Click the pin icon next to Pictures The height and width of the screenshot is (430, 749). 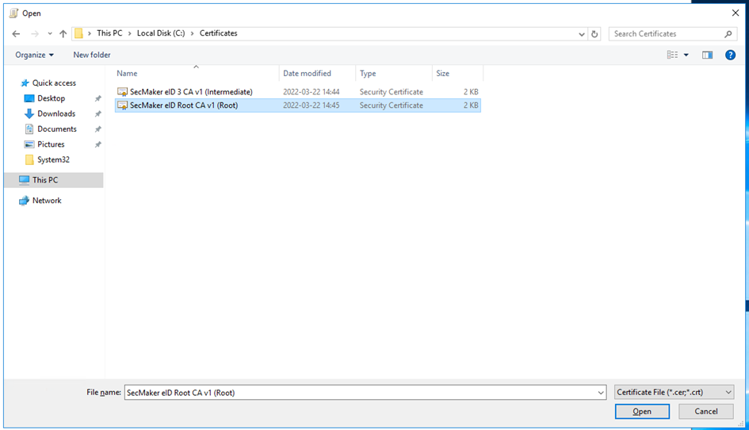pos(98,144)
